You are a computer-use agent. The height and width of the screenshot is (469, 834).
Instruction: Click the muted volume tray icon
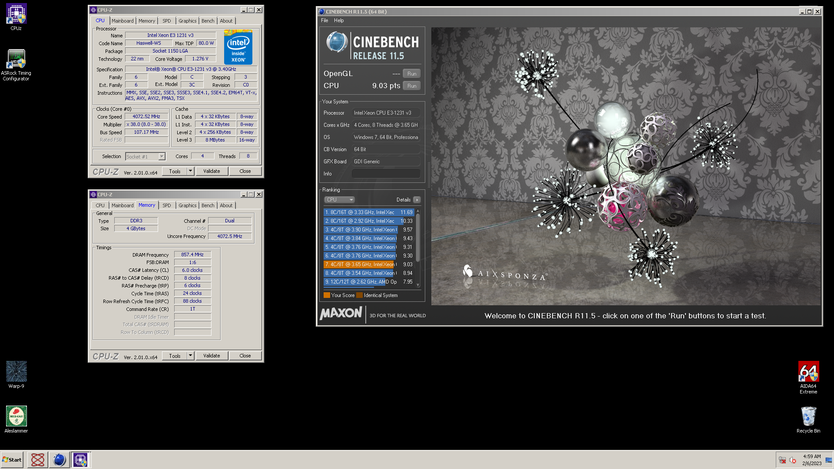792,460
